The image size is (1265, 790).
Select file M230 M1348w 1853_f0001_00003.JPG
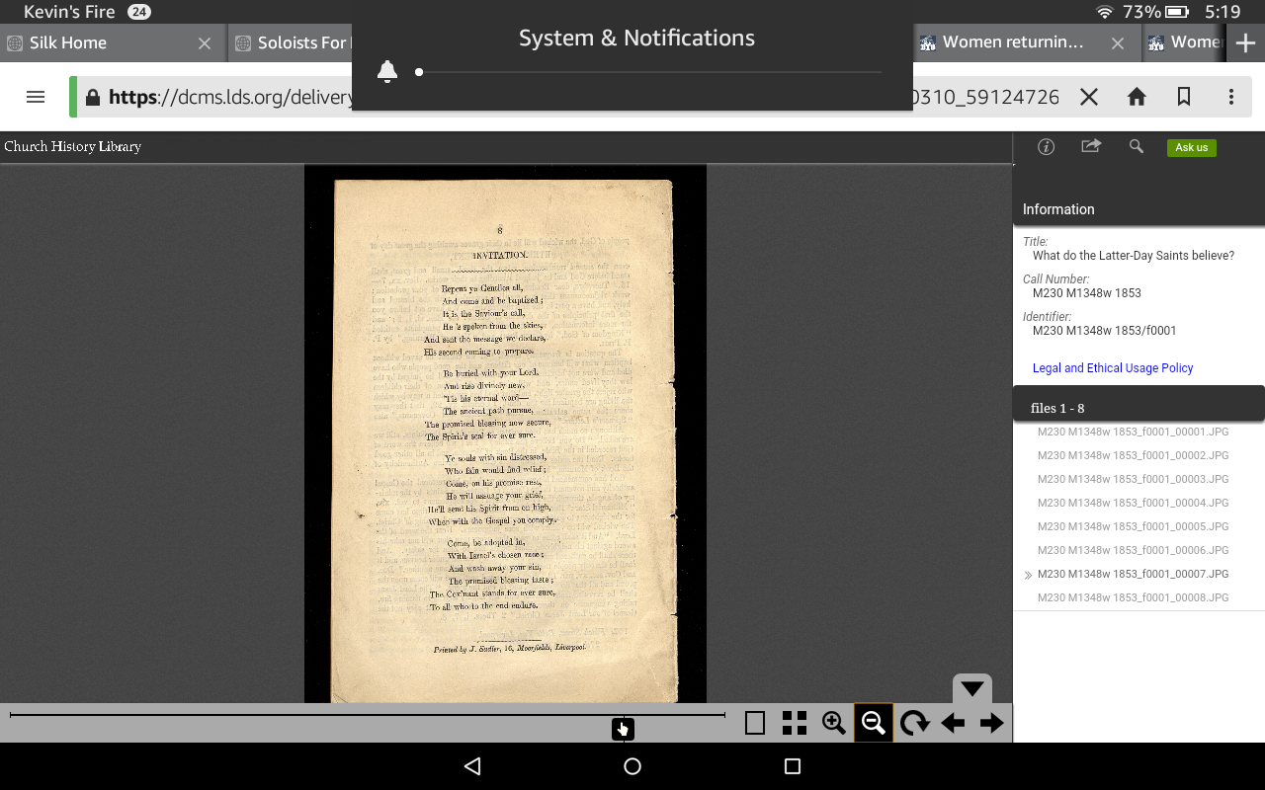pos(1133,479)
